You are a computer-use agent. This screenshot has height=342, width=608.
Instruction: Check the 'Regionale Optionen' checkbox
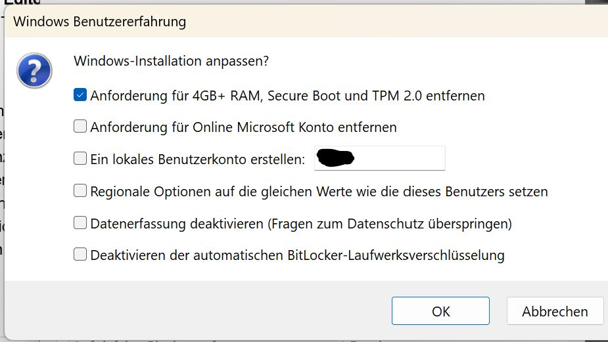80,190
